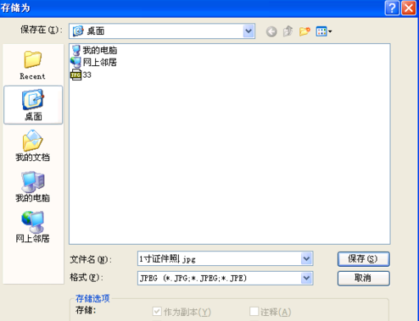Expand the 文件名 dropdown arrow
The image size is (419, 321).
[306, 258]
